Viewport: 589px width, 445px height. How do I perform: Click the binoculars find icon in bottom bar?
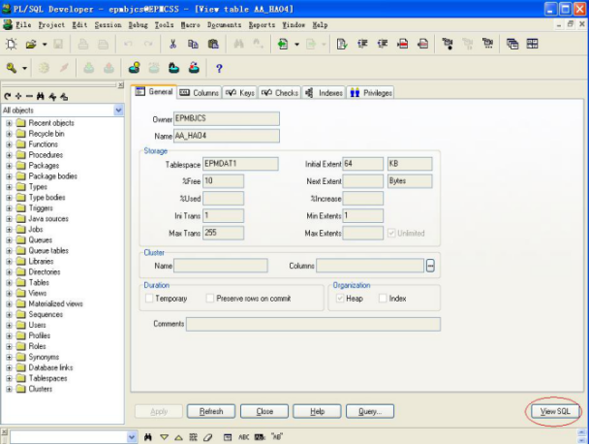point(148,437)
